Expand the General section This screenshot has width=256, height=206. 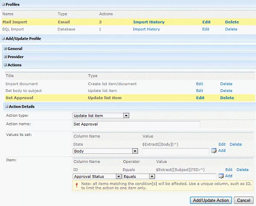click(6, 49)
